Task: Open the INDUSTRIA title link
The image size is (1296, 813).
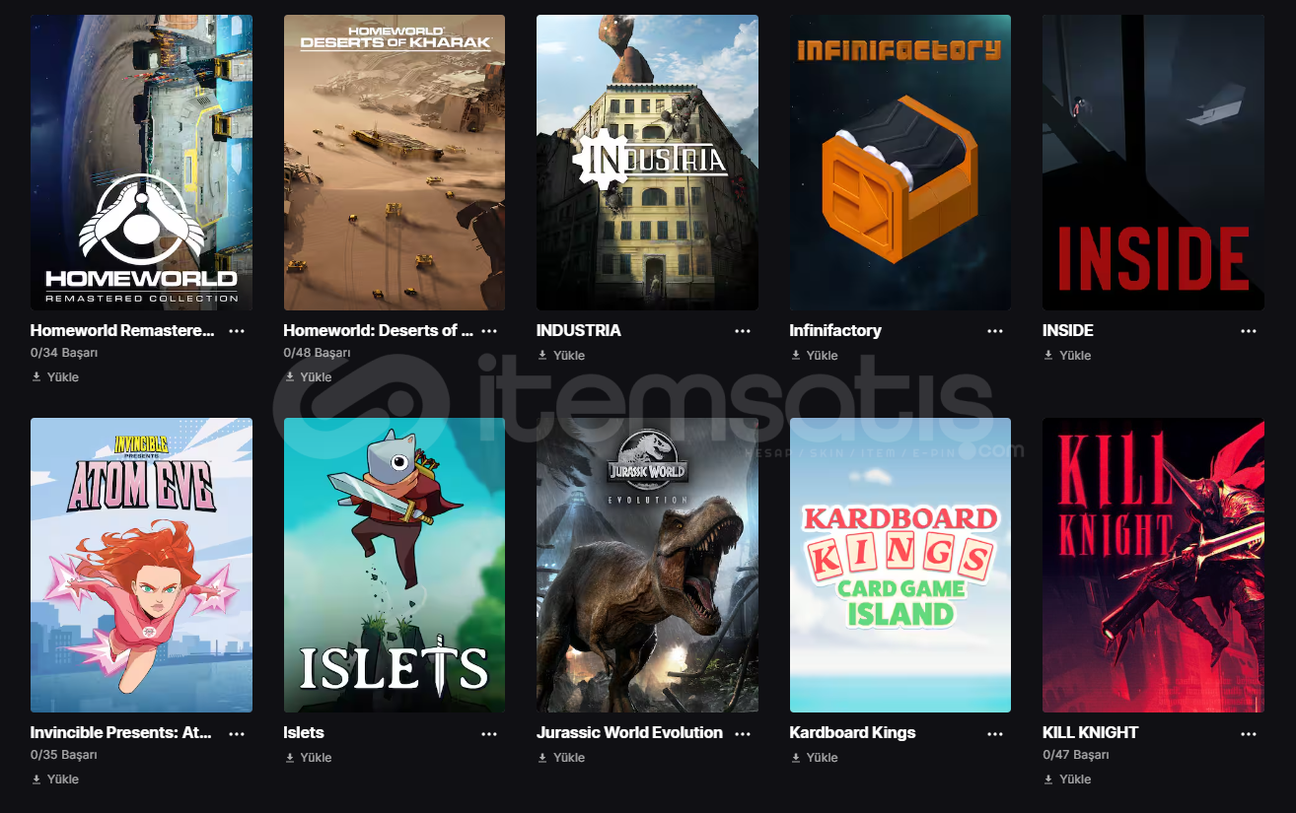Action: (x=579, y=331)
